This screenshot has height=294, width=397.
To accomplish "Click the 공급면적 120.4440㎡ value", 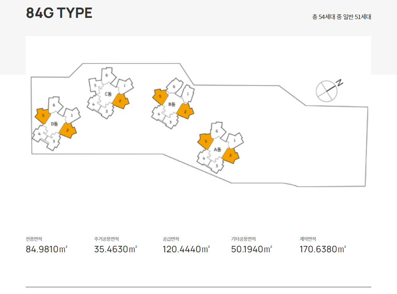I will point(186,249).
